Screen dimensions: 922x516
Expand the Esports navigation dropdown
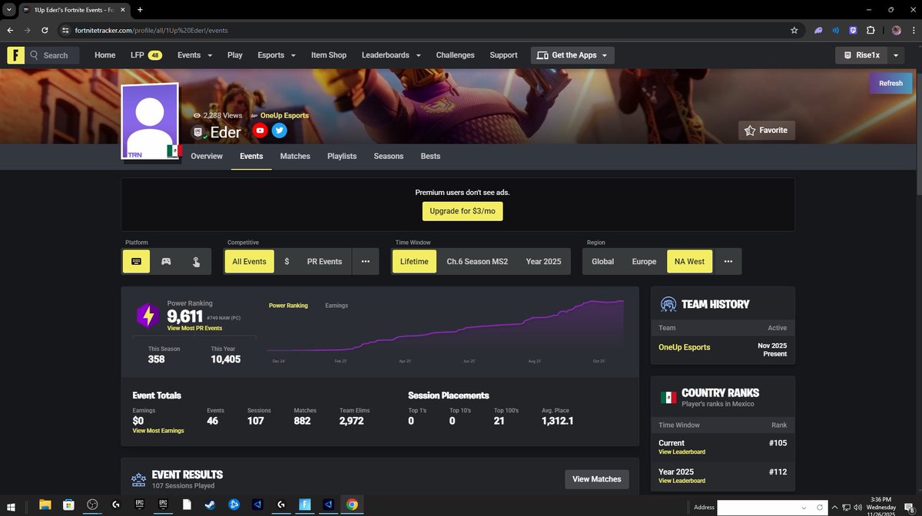(276, 55)
